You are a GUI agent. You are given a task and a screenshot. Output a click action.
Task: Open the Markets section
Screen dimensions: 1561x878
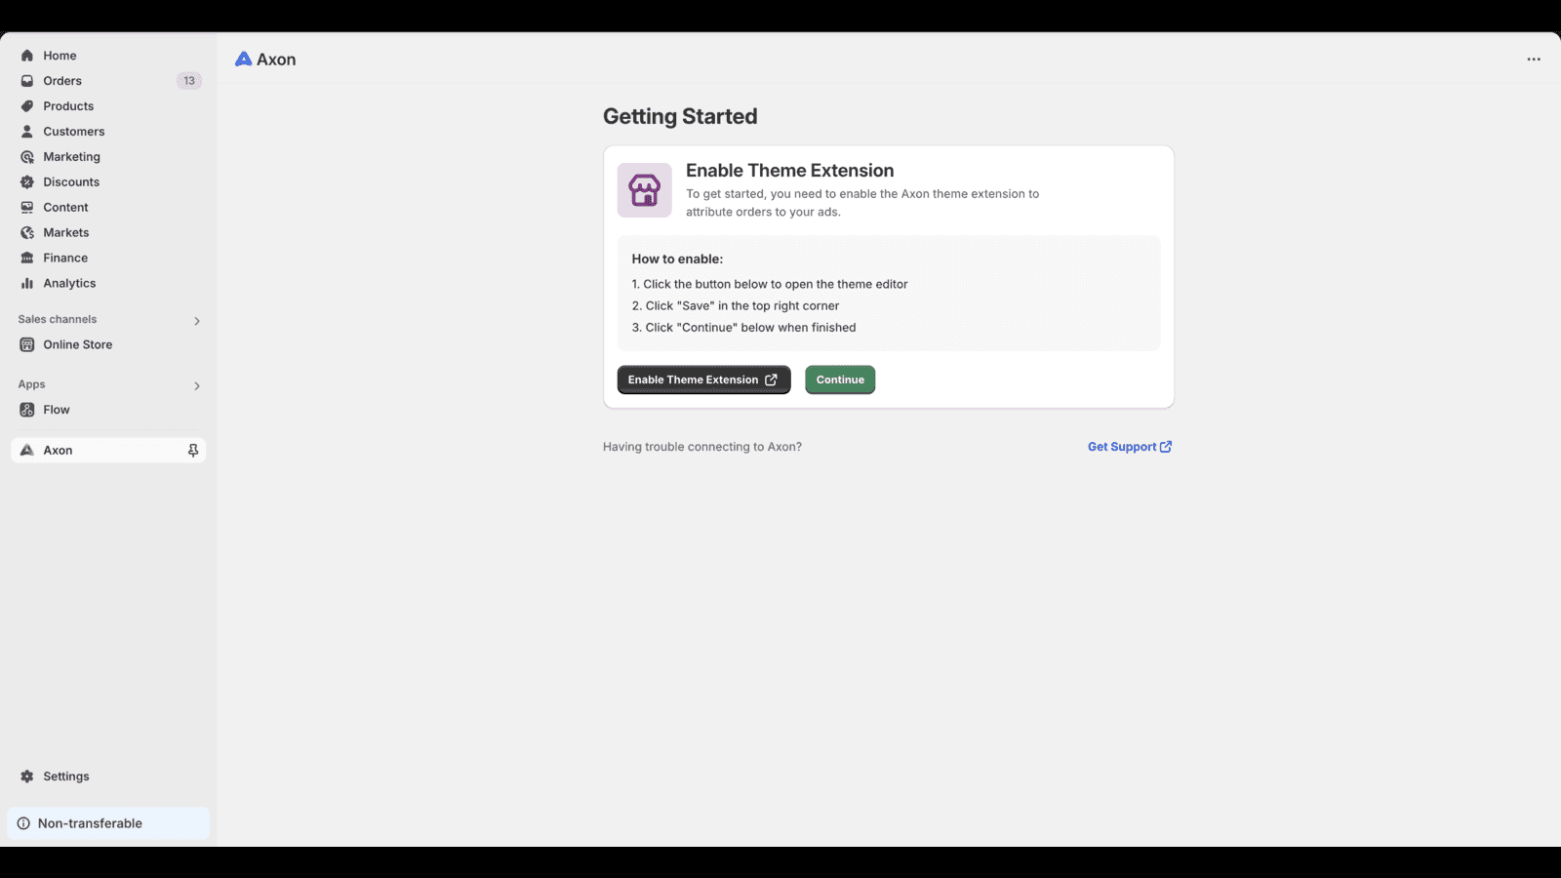pos(65,232)
